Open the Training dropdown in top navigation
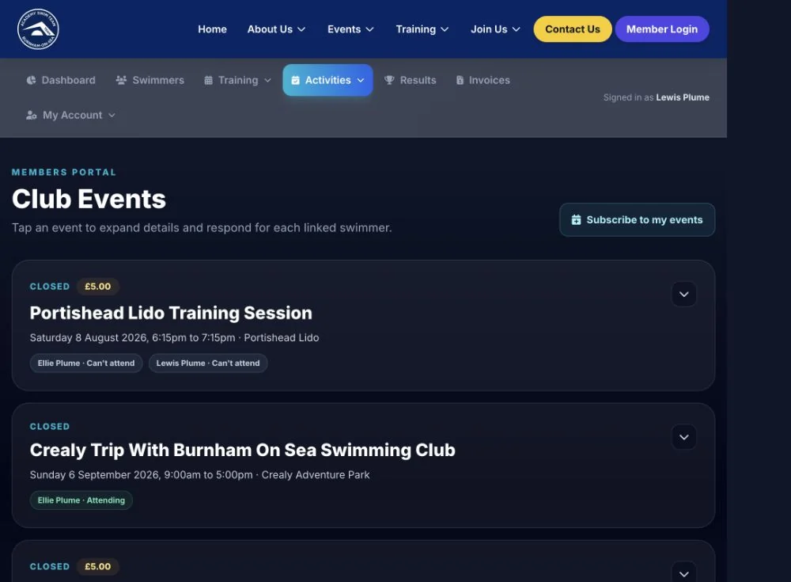 tap(422, 29)
